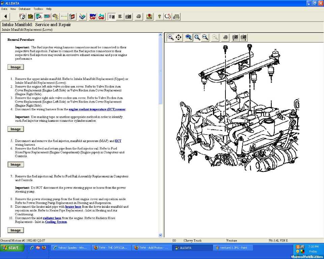Click the question mark help icon
The width and height of the screenshot is (324, 259).
(x=159, y=17)
